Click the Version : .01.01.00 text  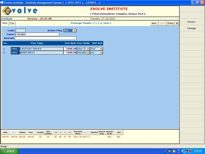tap(40, 19)
